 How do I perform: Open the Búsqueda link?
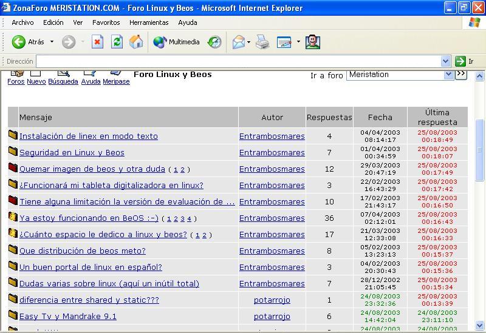pos(63,81)
